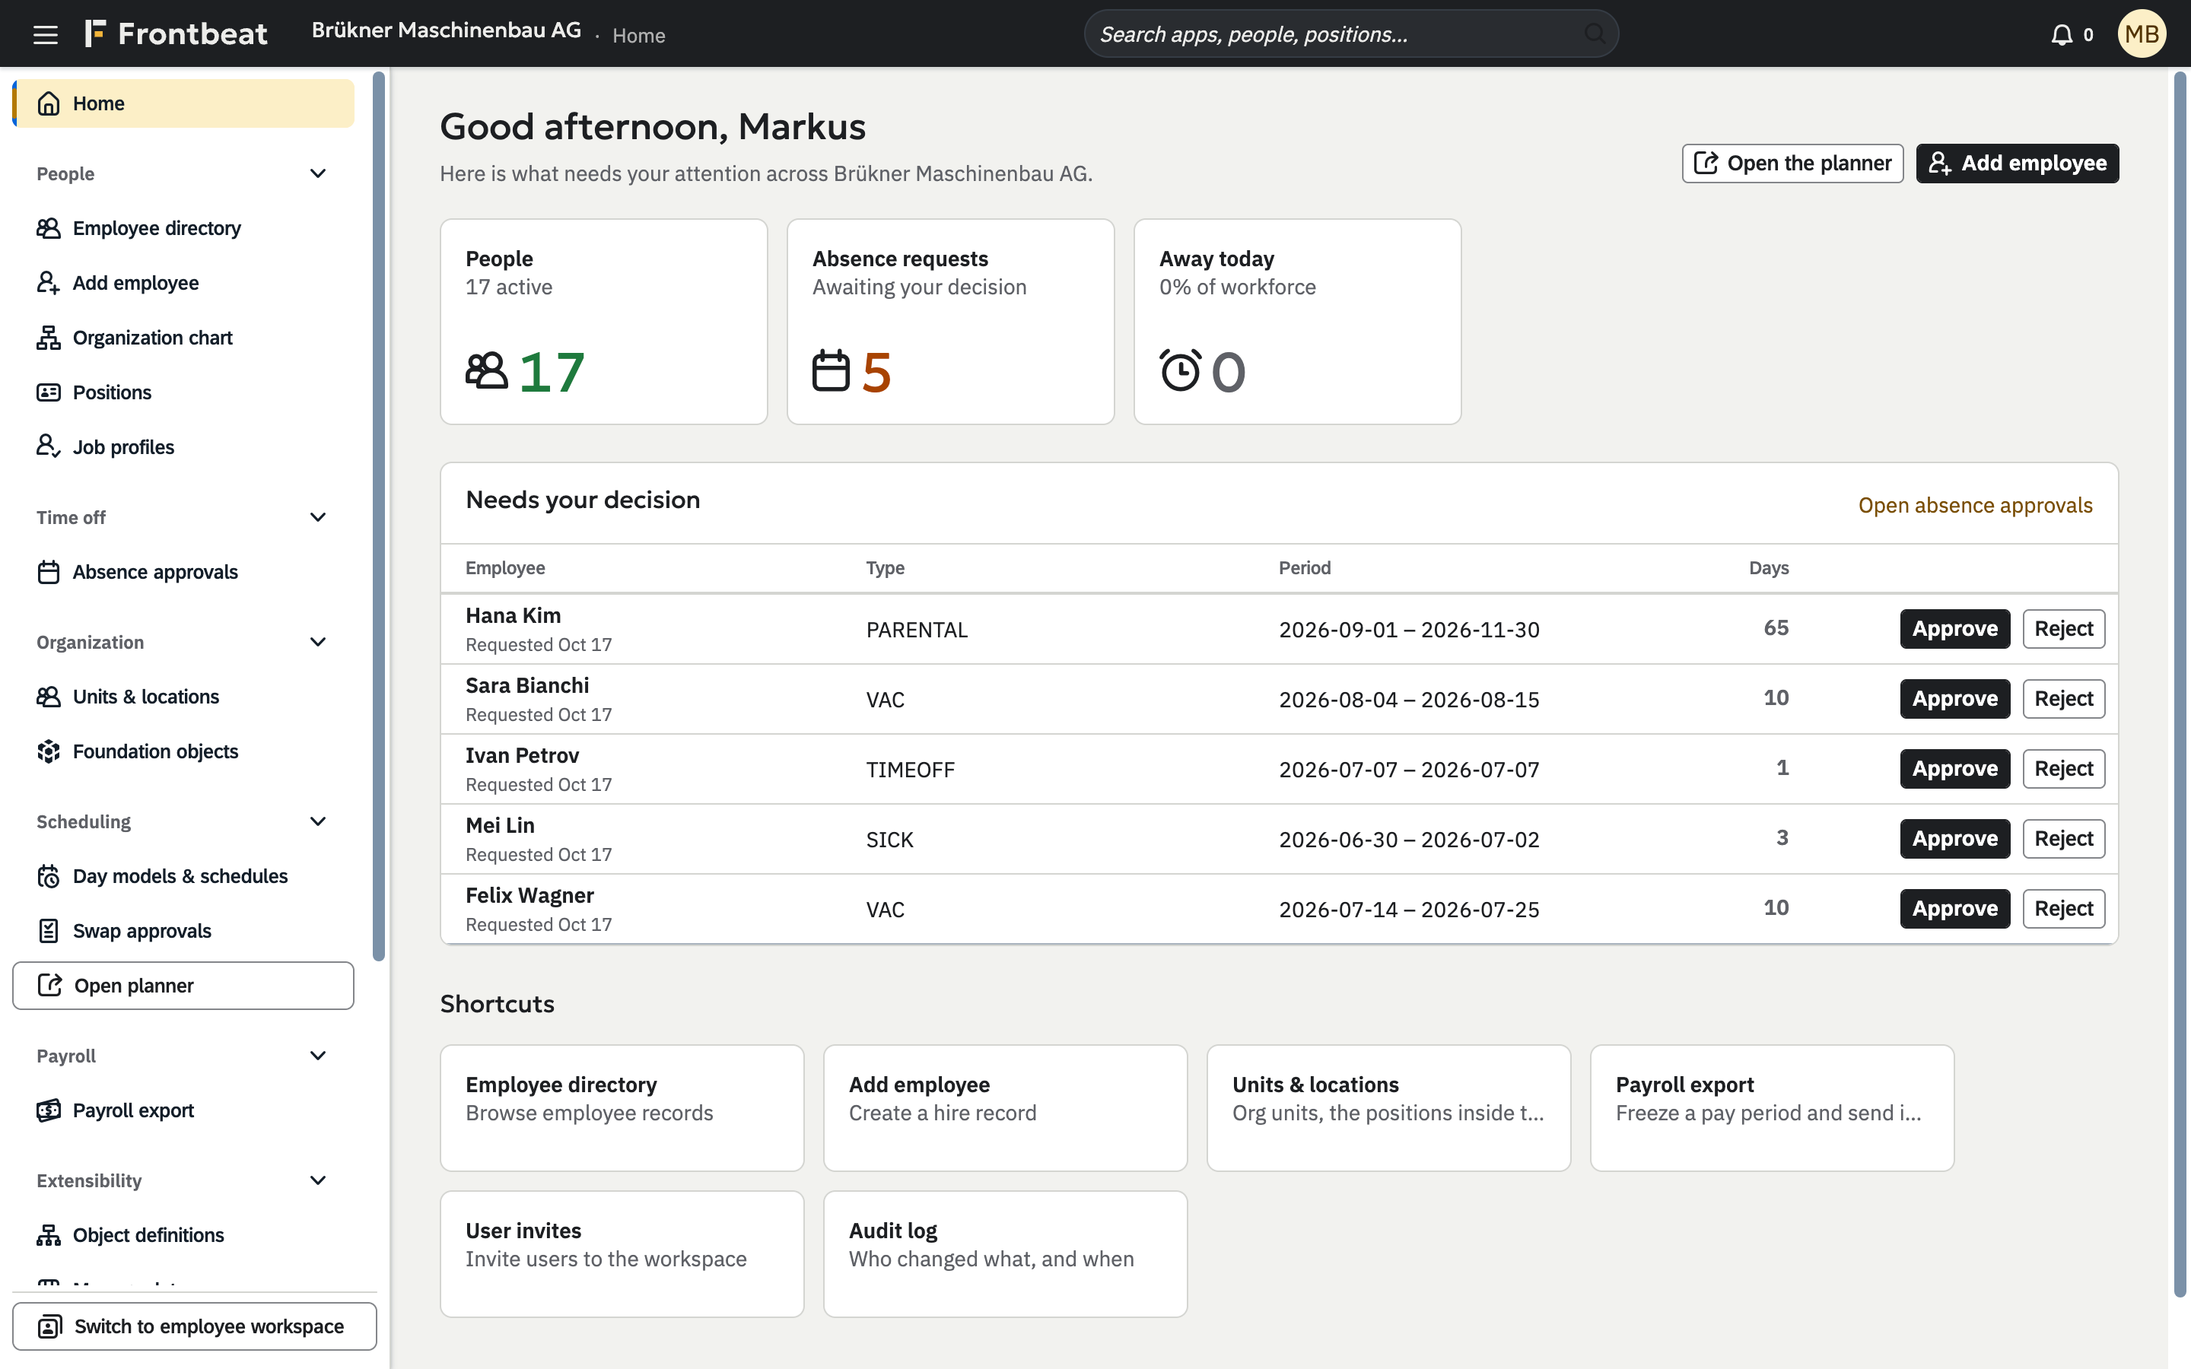Open the Payroll export shortcut card
The height and width of the screenshot is (1369, 2191).
(1772, 1108)
